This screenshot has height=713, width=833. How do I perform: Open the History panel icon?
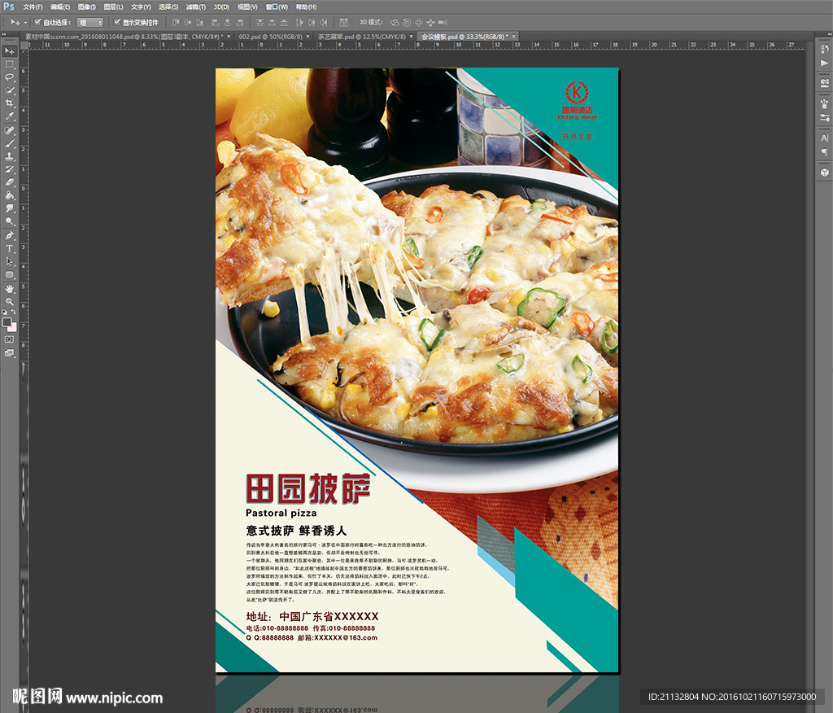click(x=824, y=50)
